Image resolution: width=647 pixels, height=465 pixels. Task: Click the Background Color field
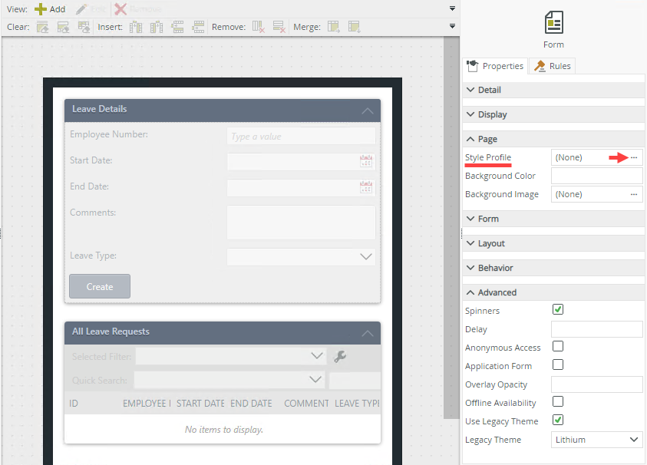596,176
